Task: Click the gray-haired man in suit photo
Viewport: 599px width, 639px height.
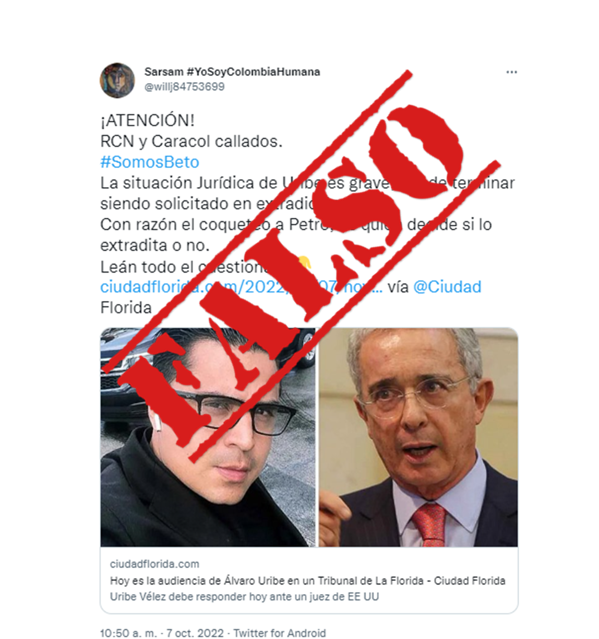Action: click(418, 437)
